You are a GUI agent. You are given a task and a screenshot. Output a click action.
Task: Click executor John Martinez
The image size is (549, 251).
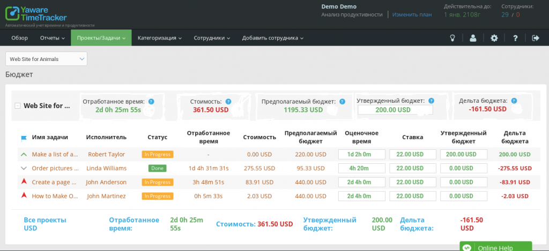click(x=107, y=196)
